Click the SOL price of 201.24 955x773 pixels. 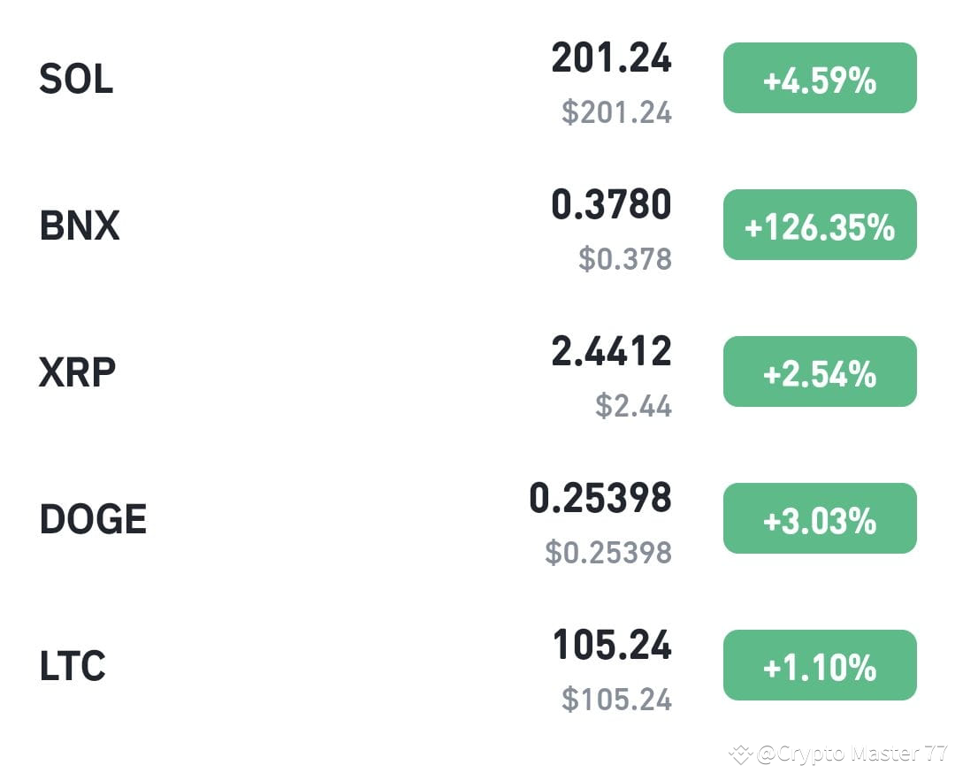coord(611,60)
